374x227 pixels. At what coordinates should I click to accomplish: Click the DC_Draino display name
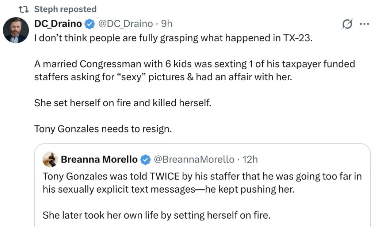58,24
